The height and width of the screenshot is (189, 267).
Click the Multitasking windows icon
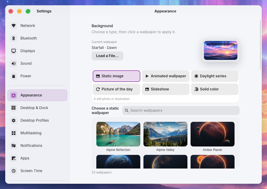pos(14,133)
